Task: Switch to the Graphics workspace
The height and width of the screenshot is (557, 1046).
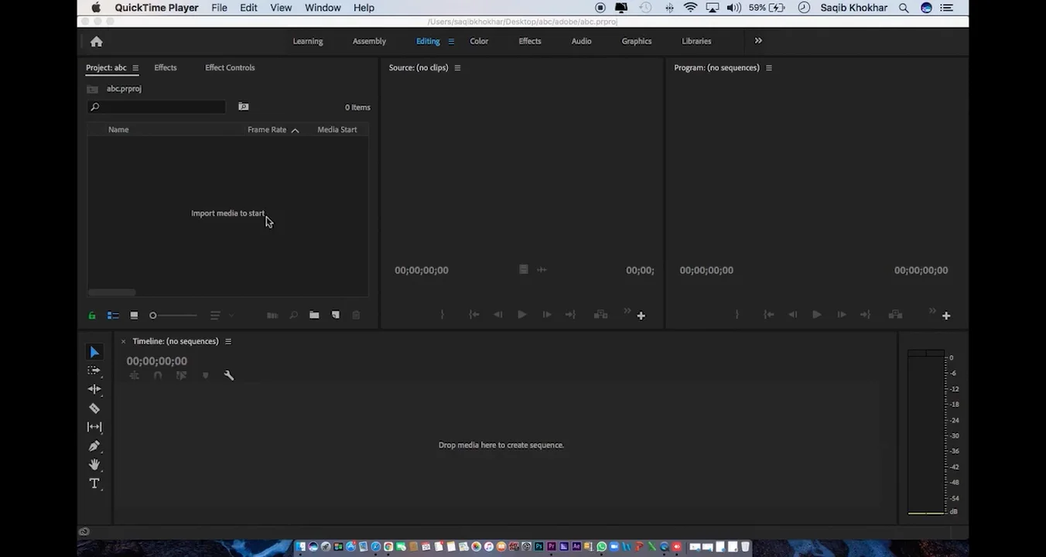Action: pos(637,42)
